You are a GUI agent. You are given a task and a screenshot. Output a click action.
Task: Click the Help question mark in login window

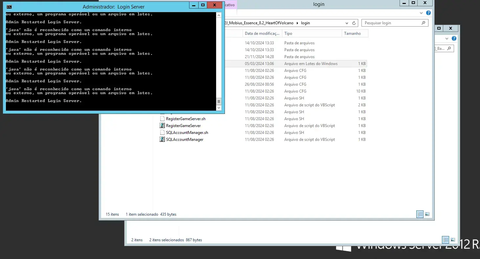(428, 13)
